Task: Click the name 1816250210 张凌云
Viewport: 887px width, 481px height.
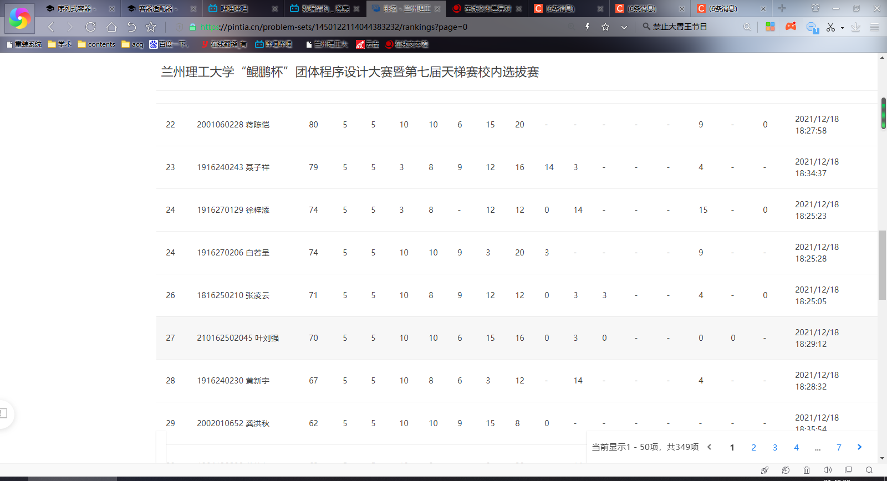Action: [x=233, y=295]
